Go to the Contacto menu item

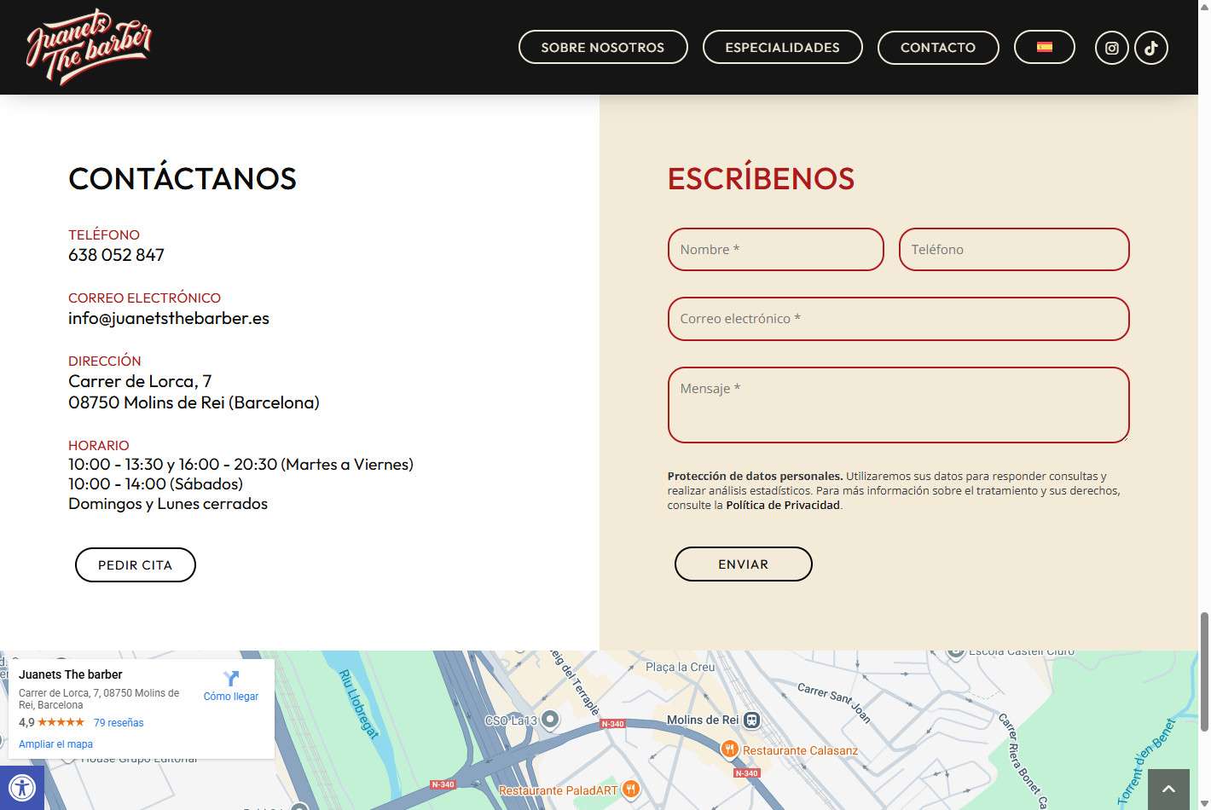click(937, 48)
